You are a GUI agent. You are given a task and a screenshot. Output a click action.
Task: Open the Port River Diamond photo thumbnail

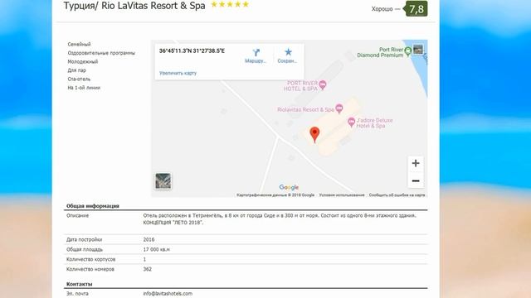coord(418,50)
